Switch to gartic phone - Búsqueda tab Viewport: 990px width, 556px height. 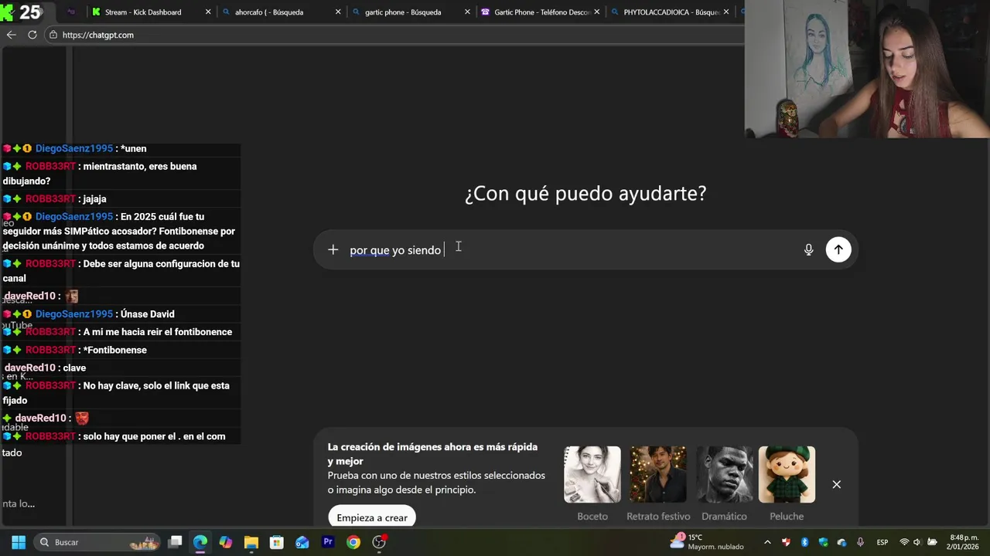402,12
